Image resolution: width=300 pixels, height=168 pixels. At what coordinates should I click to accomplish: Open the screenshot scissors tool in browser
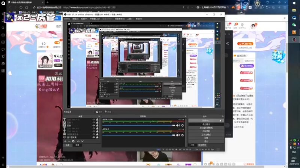coord(261,7)
